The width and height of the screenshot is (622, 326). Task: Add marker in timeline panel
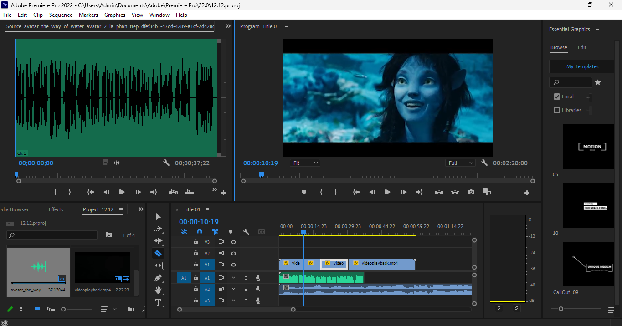(x=231, y=232)
